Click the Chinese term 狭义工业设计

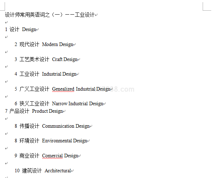(x=34, y=104)
